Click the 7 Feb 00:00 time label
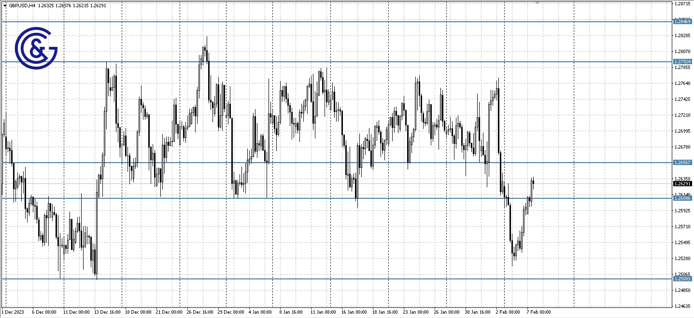The width and height of the screenshot is (694, 318). tap(538, 312)
